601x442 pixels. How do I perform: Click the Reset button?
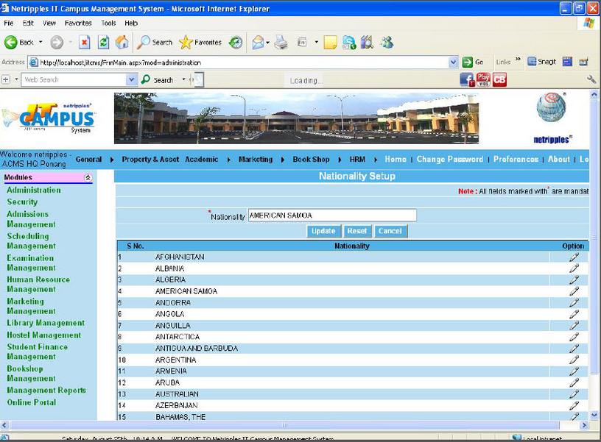(356, 231)
